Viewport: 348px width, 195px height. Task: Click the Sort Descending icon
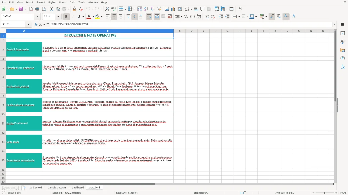(x=153, y=9)
